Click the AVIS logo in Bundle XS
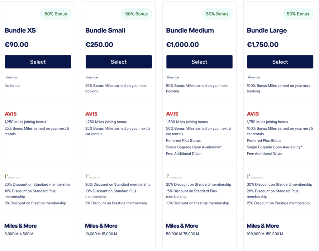319x251 pixels. coord(11,114)
